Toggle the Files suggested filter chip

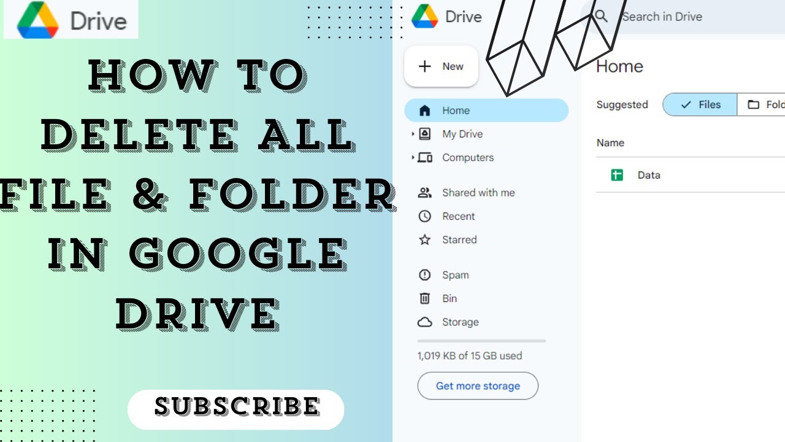click(x=700, y=104)
